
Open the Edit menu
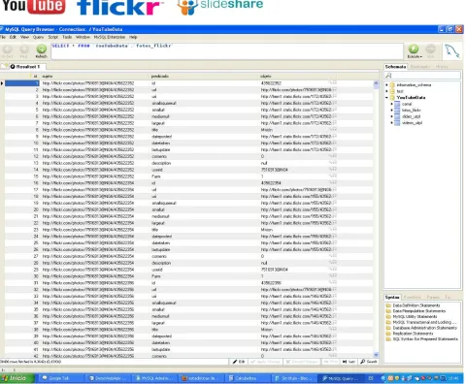tap(13, 37)
